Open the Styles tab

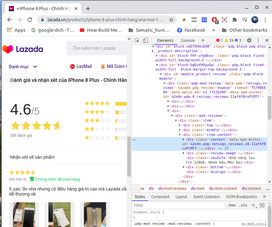pyautogui.click(x=140, y=197)
